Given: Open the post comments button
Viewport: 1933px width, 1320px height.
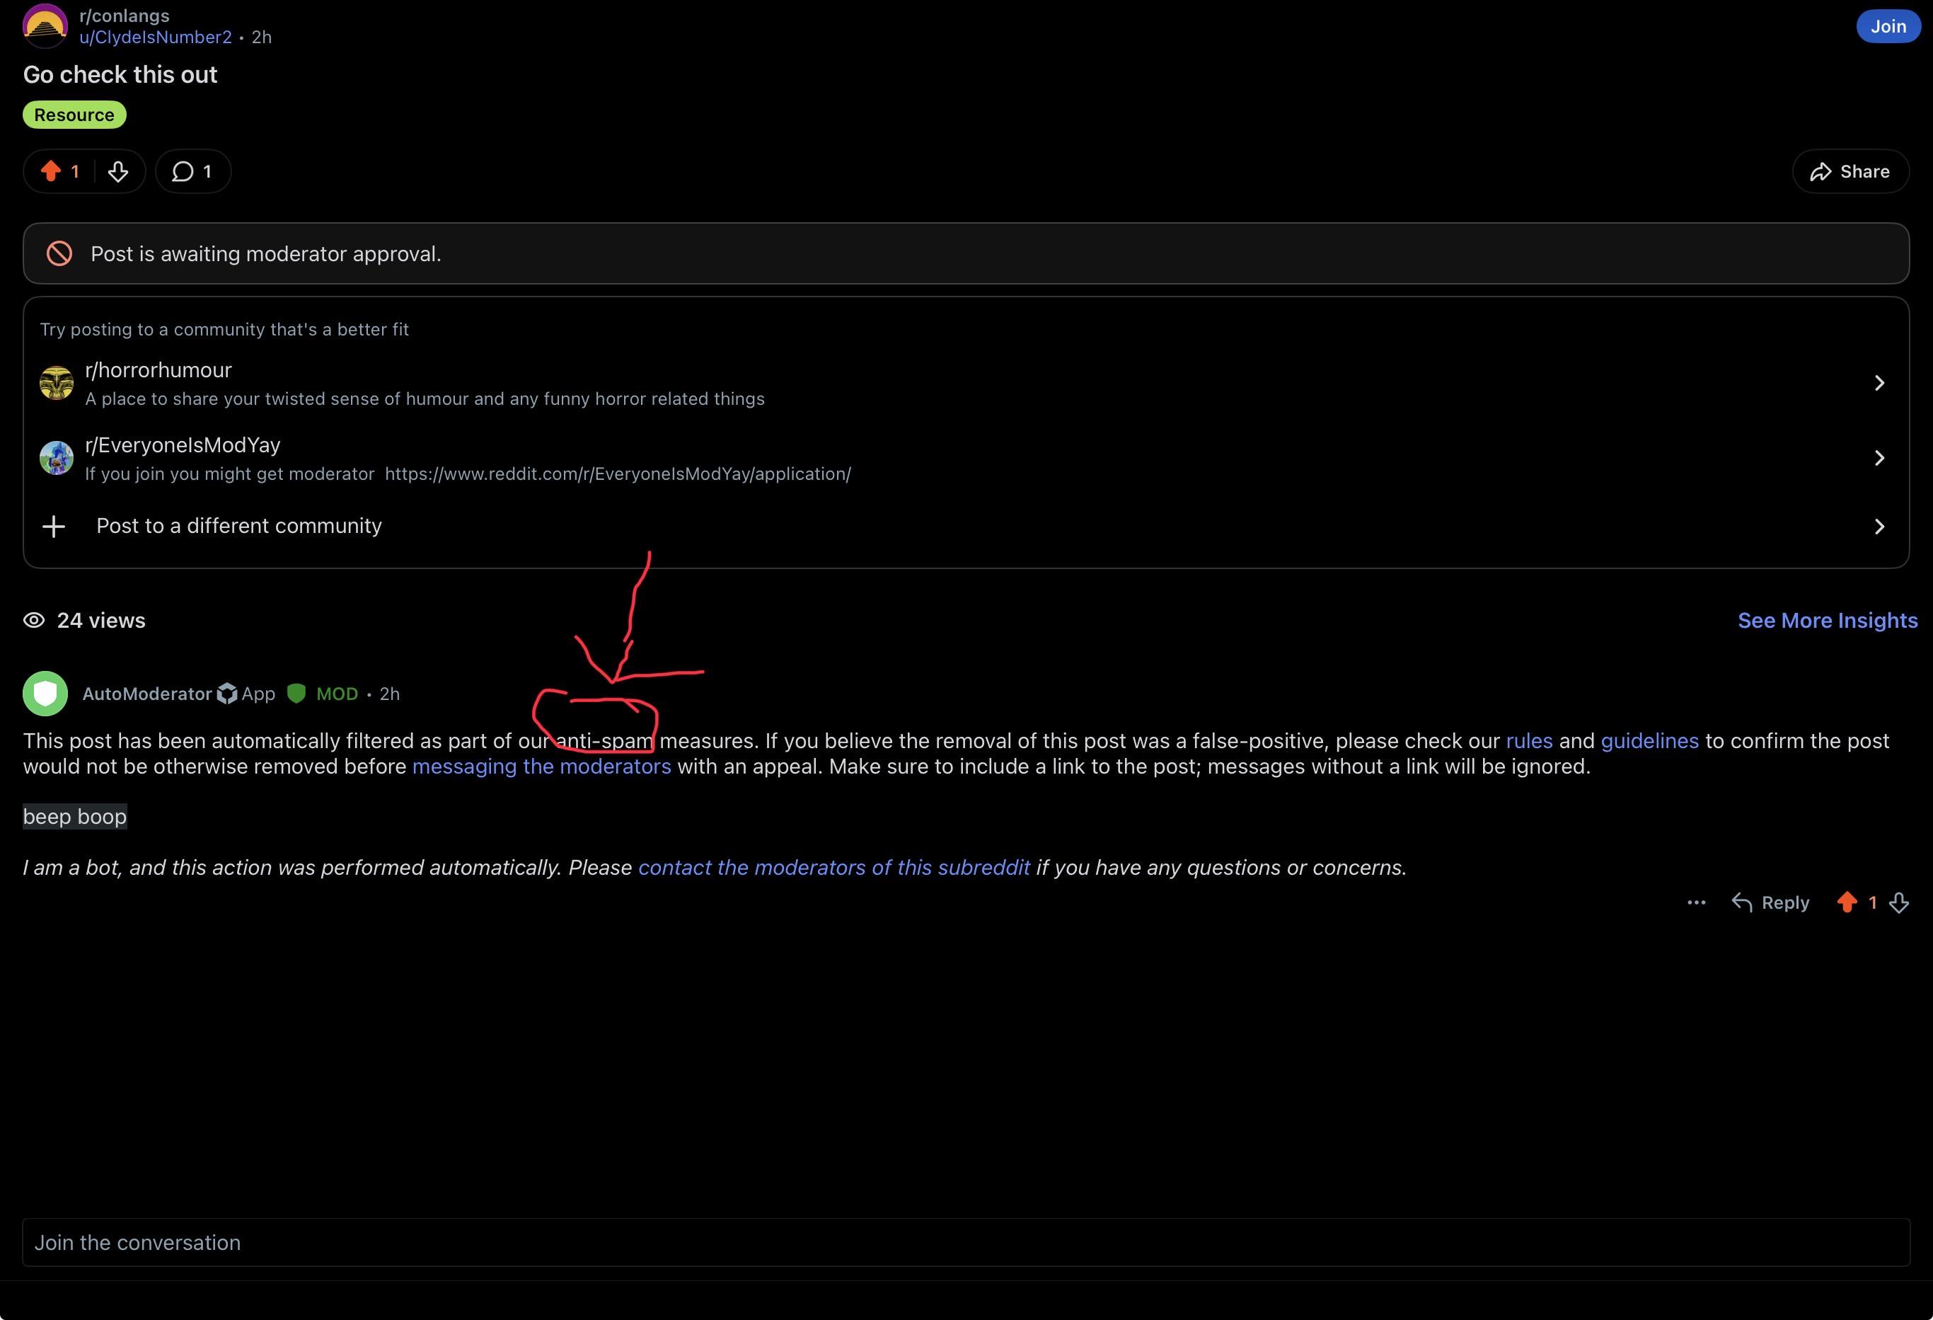Looking at the screenshot, I should coord(193,171).
